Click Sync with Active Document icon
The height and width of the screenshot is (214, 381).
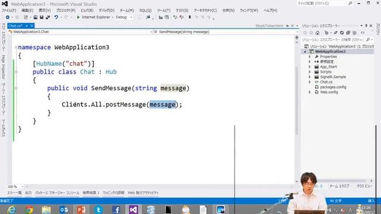point(336,33)
